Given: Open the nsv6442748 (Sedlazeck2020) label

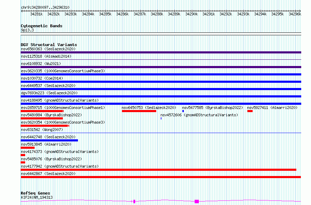Looking at the screenshot, I should [48, 137].
